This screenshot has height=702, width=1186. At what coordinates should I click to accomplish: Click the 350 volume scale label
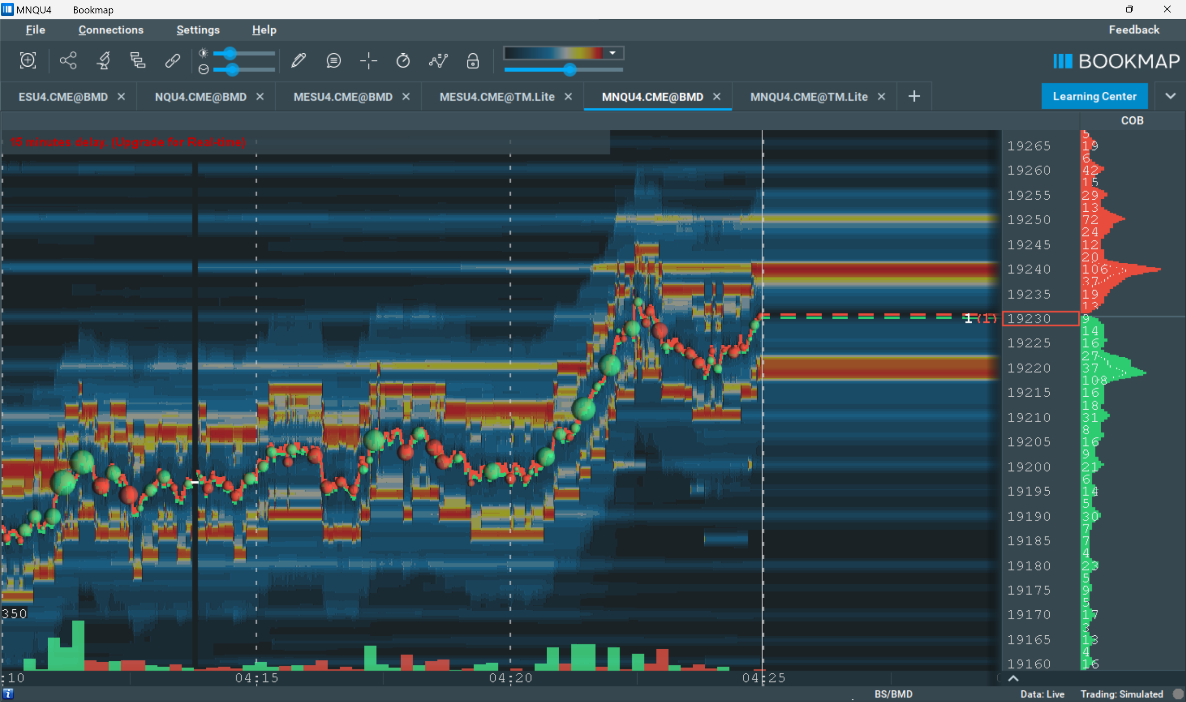14,613
